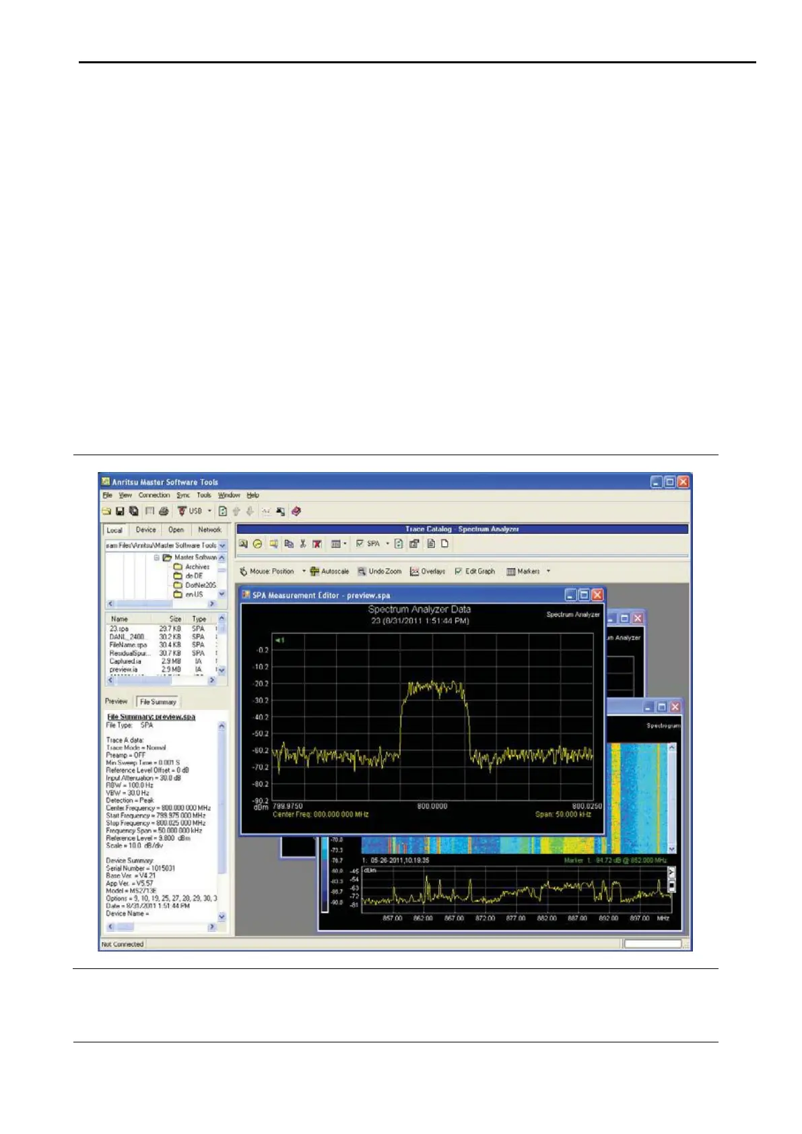Open the Help menu
This screenshot has width=802, height=1134.
click(x=253, y=495)
